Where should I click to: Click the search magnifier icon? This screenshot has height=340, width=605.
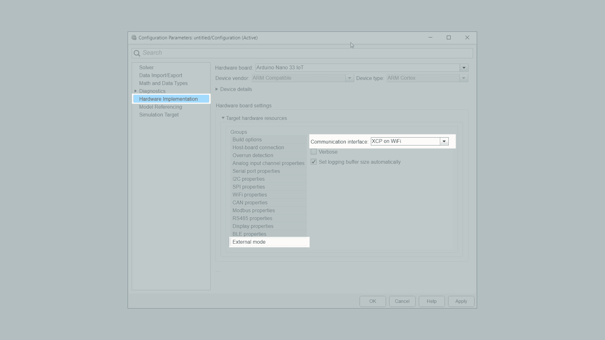click(x=137, y=53)
